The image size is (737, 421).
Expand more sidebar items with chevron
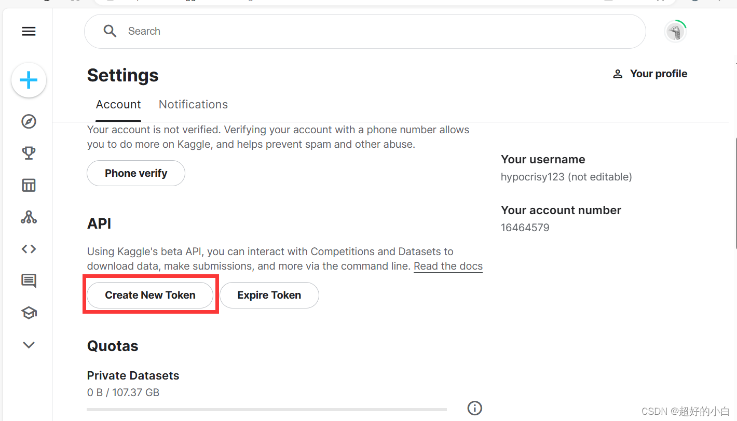click(x=29, y=345)
